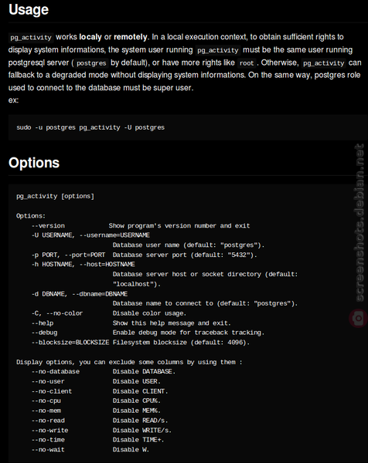Click the --version option line

141,226
